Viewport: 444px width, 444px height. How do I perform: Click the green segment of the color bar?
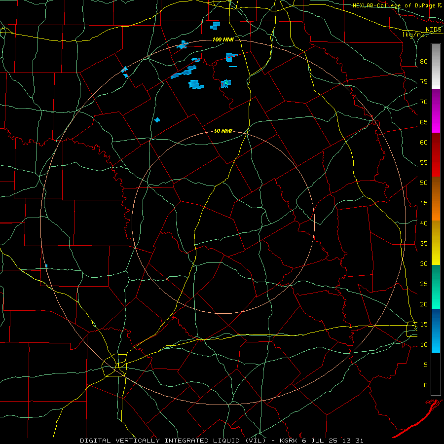(x=436, y=287)
